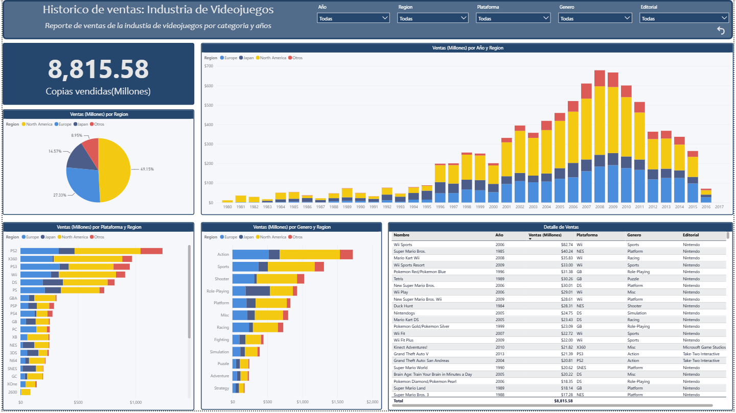Click the sales table vertical scrollbar
736x413 pixels.
pos(728,235)
